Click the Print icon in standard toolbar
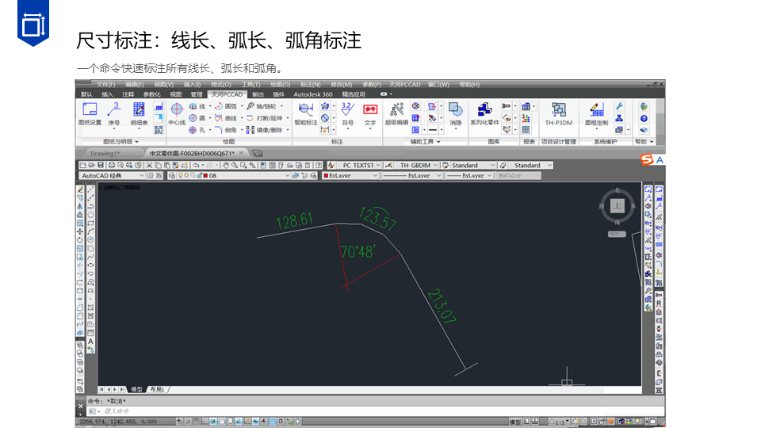761x428 pixels. [112, 166]
